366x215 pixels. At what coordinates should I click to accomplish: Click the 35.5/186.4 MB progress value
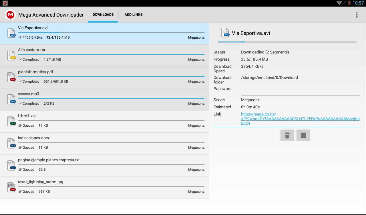coord(254,59)
